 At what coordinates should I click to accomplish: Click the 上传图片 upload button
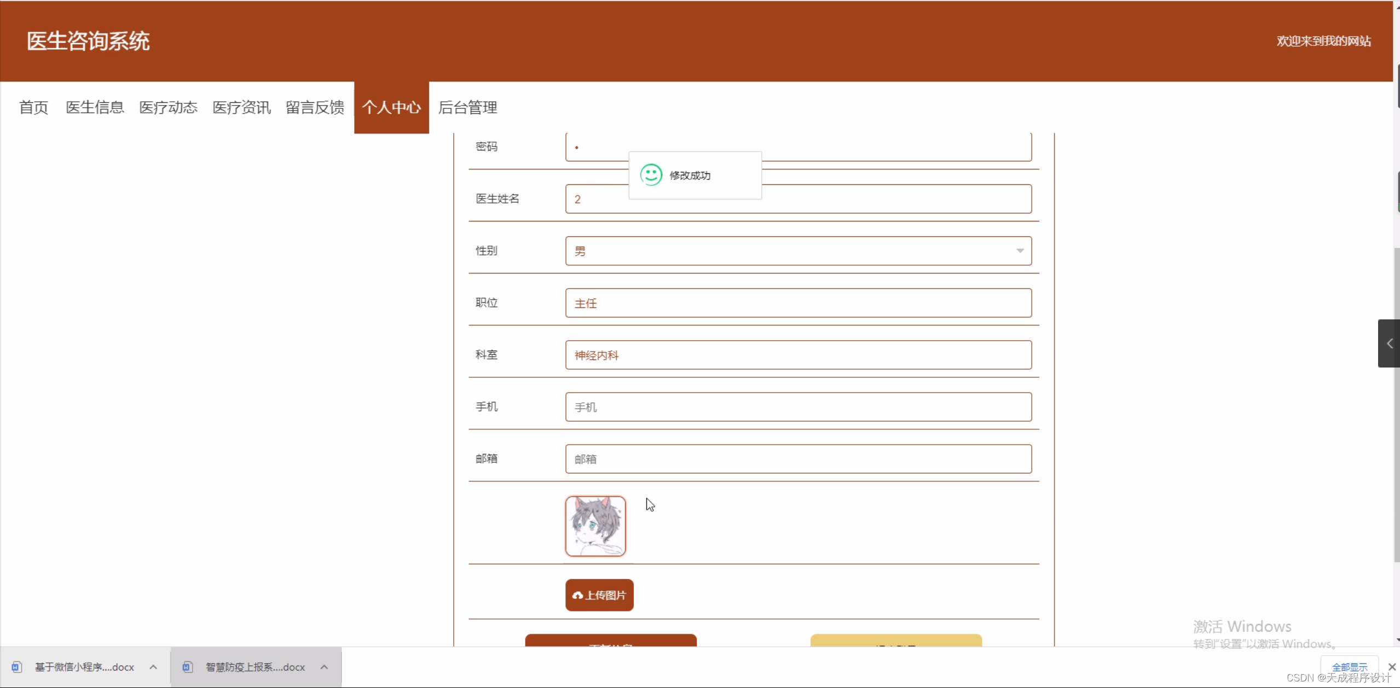coord(599,595)
